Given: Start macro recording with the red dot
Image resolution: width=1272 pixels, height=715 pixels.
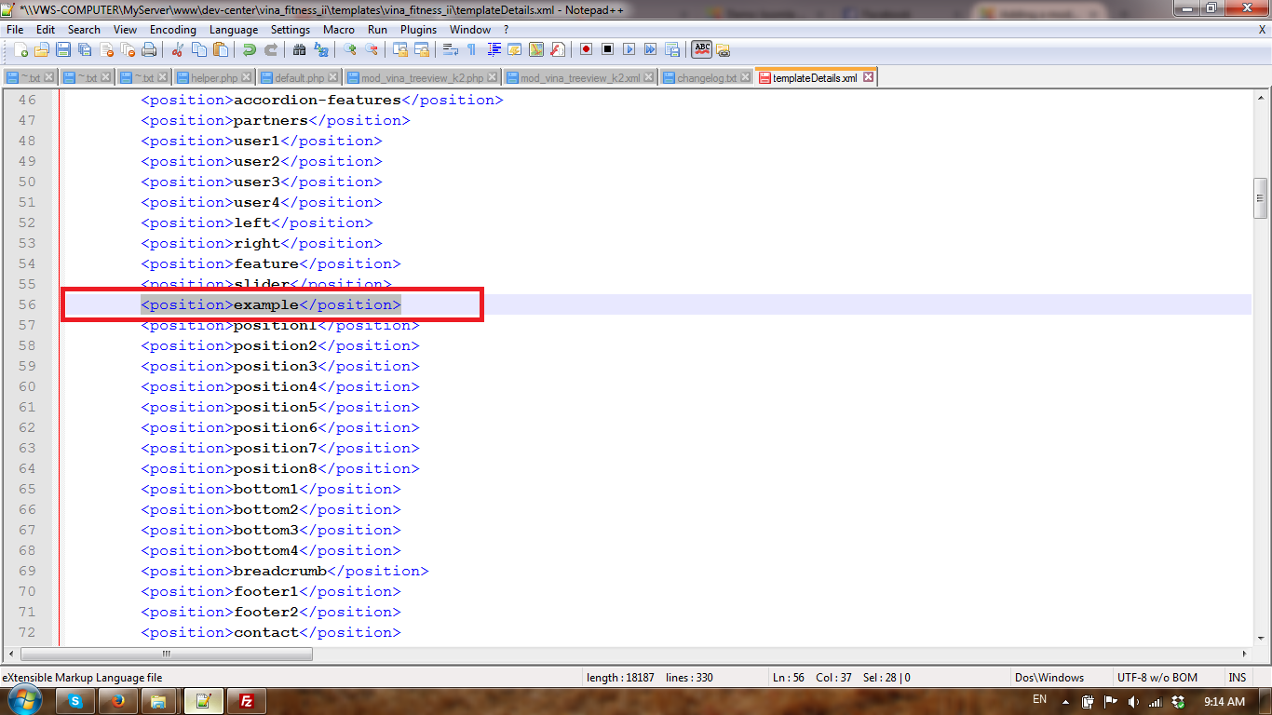Looking at the screenshot, I should pos(587,49).
